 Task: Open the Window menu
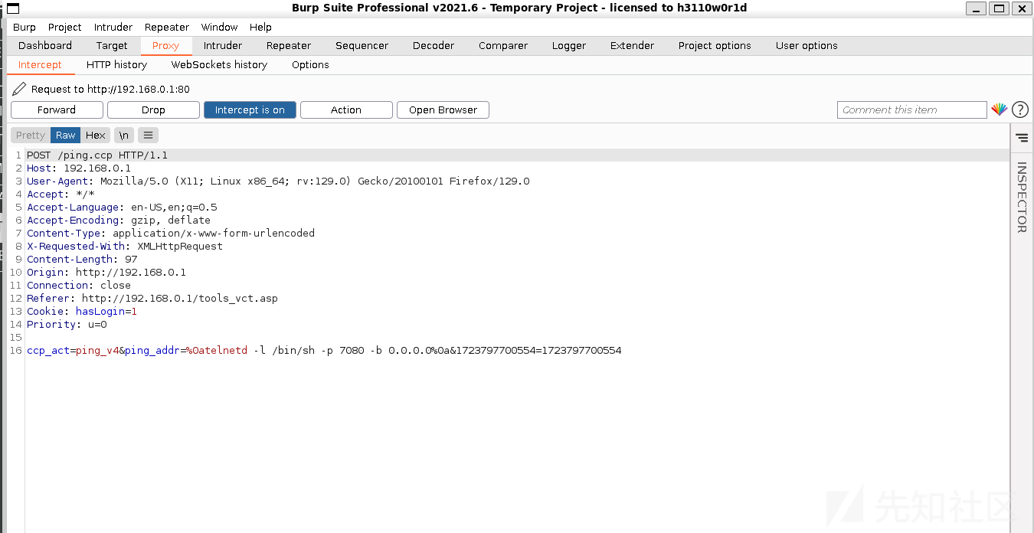pos(219,27)
